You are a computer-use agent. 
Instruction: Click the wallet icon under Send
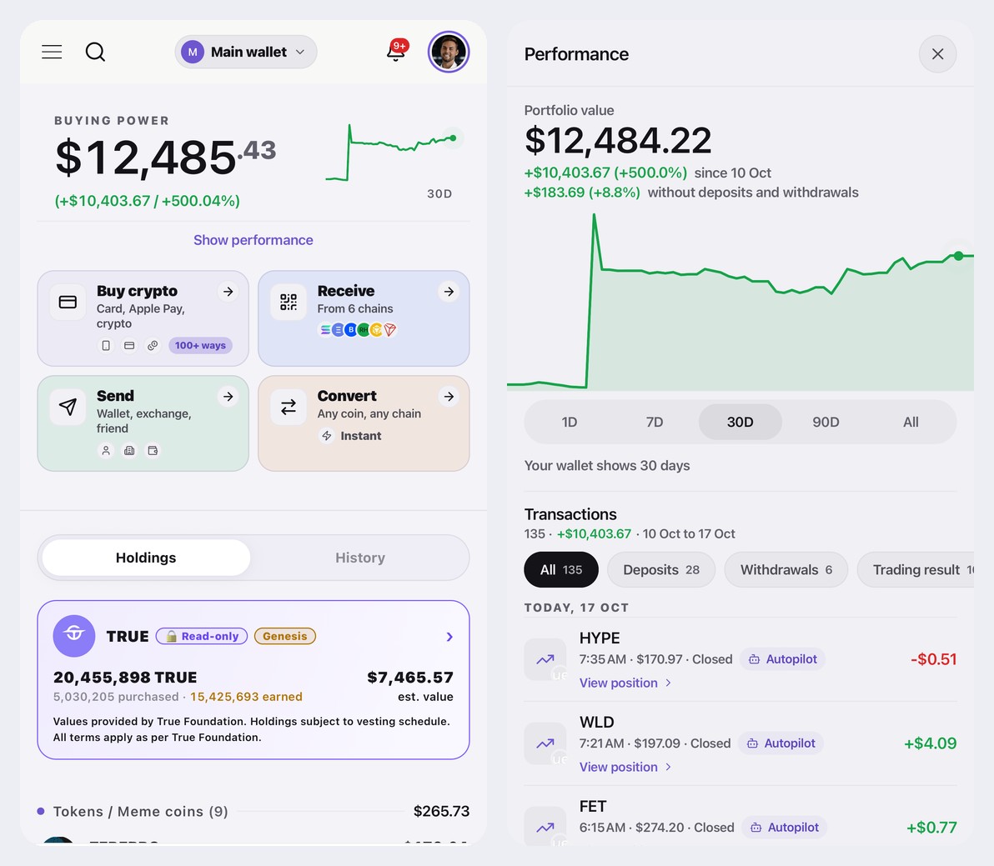pos(153,450)
